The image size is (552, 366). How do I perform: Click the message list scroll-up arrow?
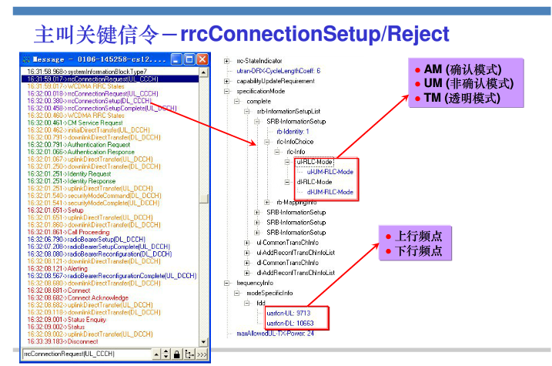coord(203,72)
